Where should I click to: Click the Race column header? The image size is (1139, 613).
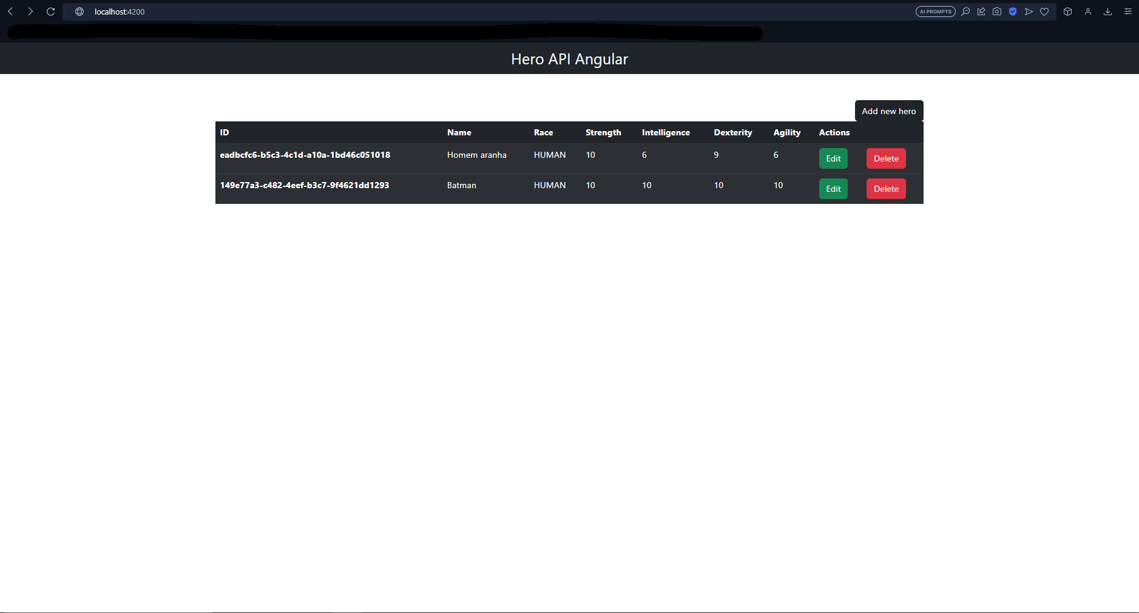pyautogui.click(x=544, y=132)
